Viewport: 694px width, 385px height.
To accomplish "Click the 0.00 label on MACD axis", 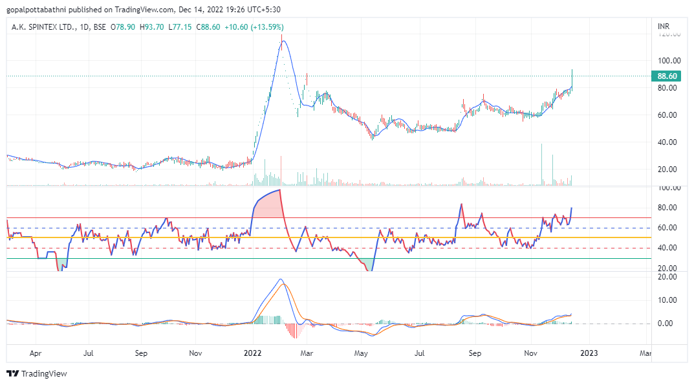I will 666,324.
